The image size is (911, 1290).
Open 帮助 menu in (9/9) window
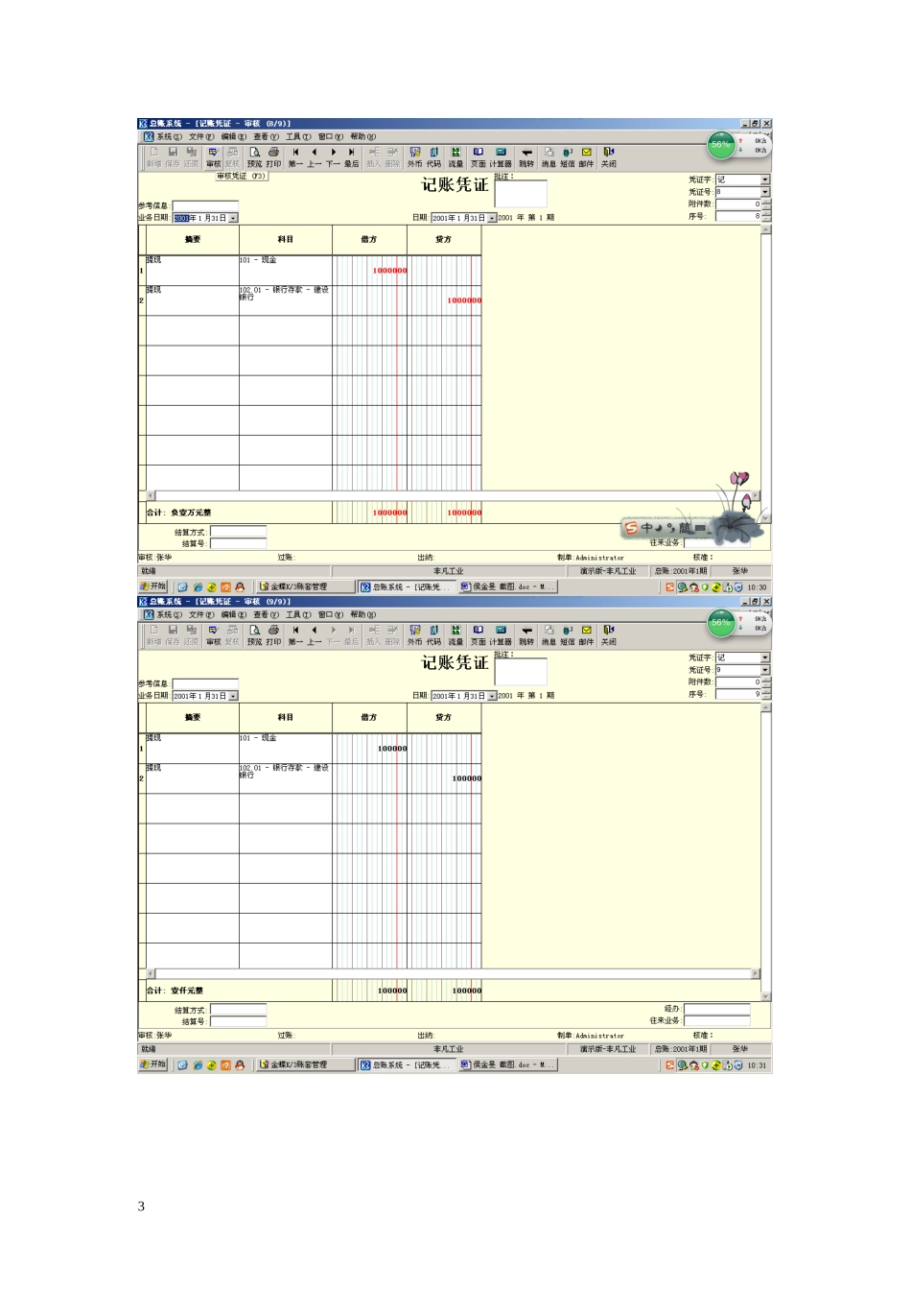point(362,615)
